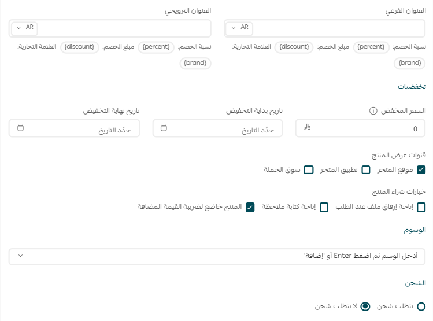433x321 pixels.
Task: Open calendar icon for تاريخ بداية التخفيض
Action: [164, 128]
